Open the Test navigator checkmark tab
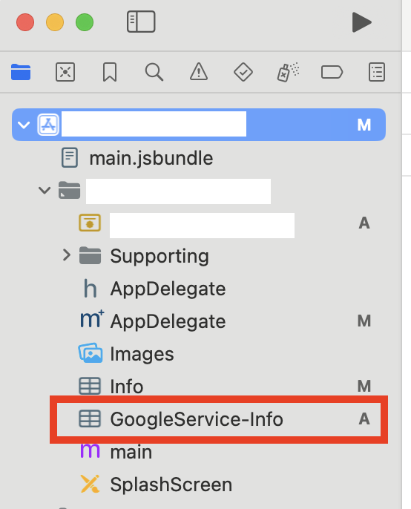411x509 pixels. click(243, 72)
